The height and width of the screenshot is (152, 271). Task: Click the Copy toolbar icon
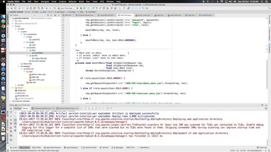click(x=31, y=8)
